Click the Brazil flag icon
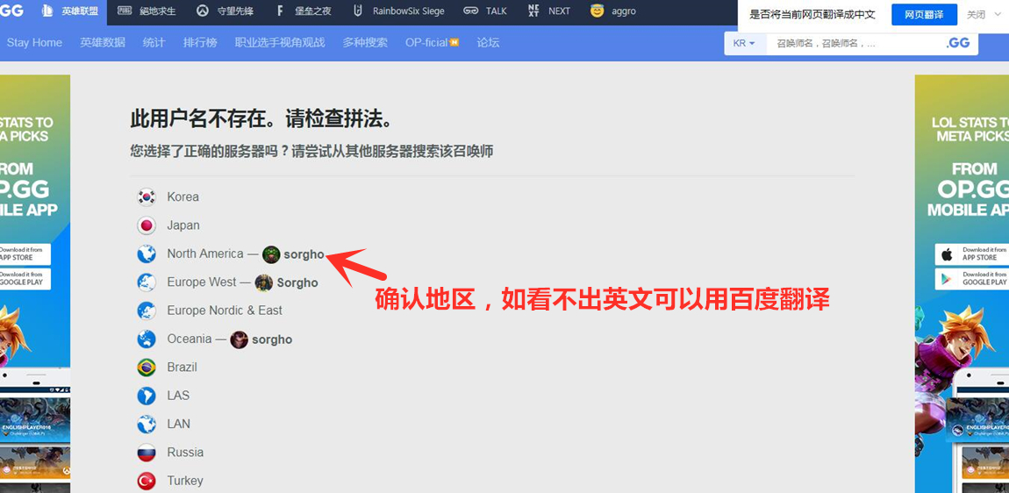Viewport: 1009px width, 493px height. (x=147, y=367)
